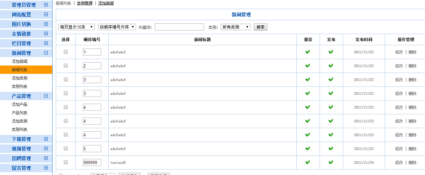
Task: Click the 搜索 button
Action: tap(260, 27)
